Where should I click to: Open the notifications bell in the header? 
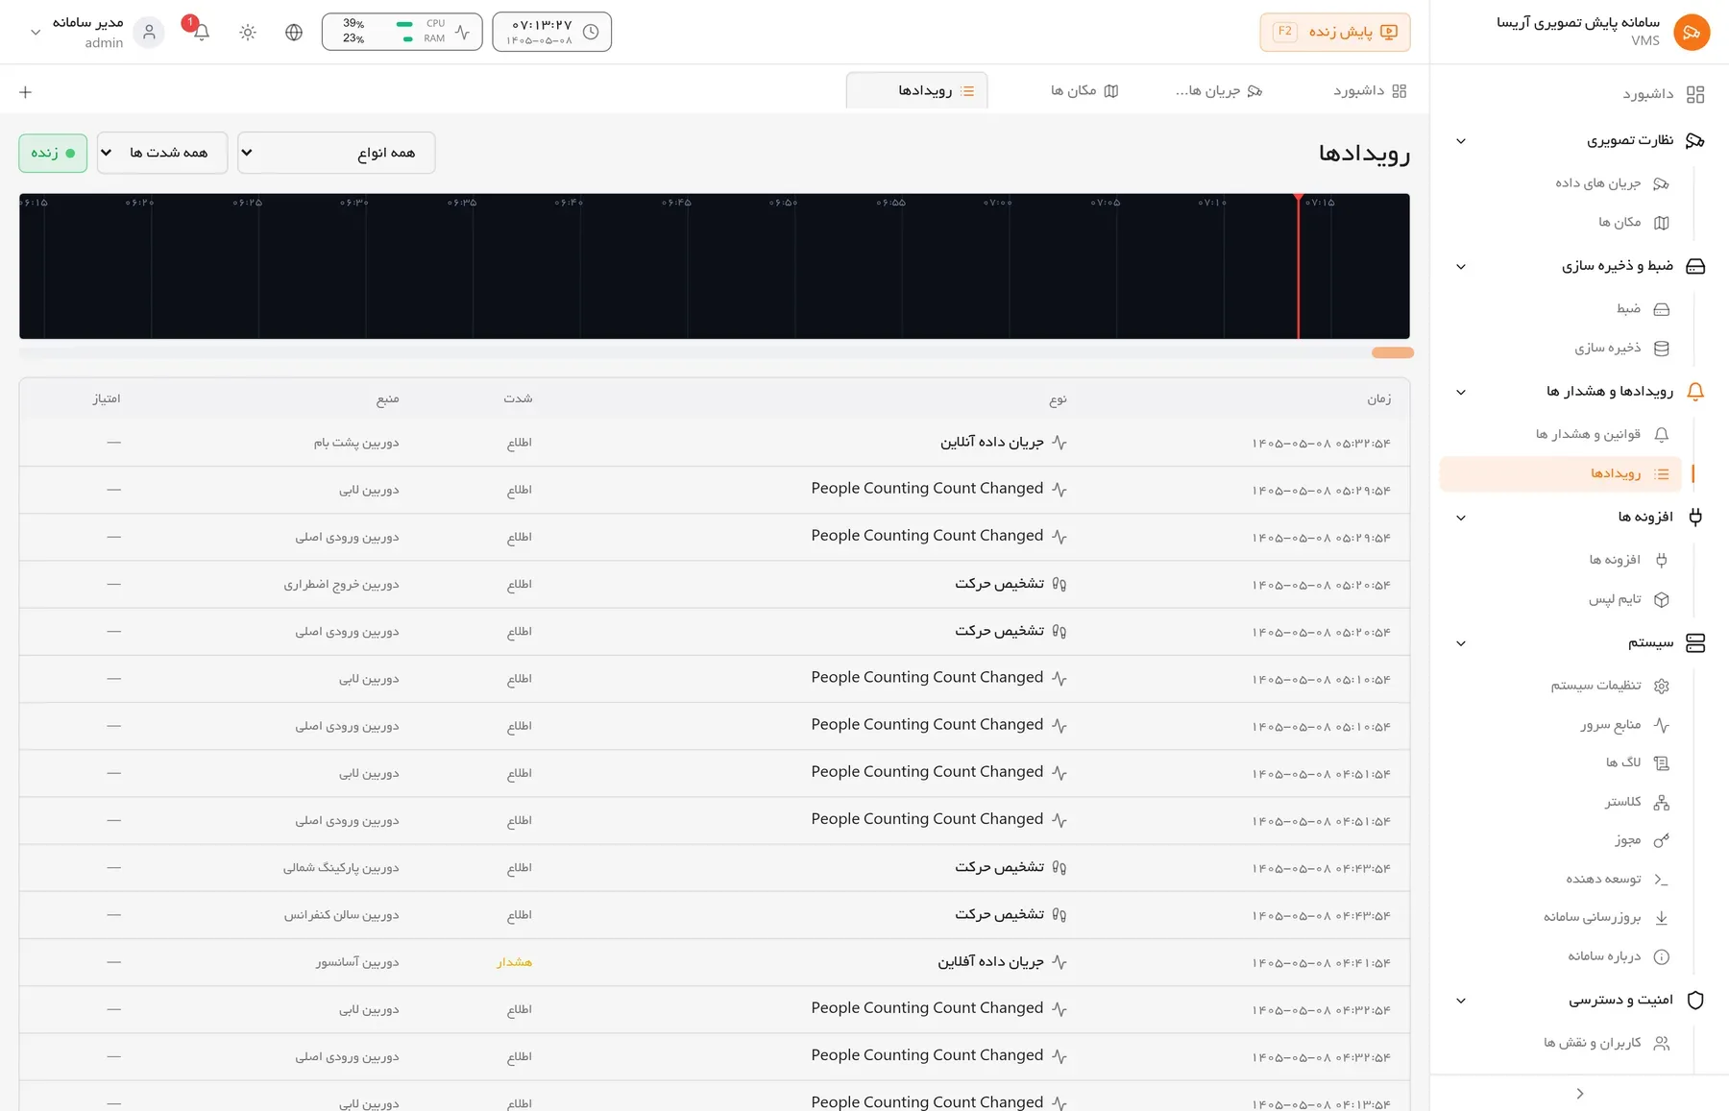[201, 32]
